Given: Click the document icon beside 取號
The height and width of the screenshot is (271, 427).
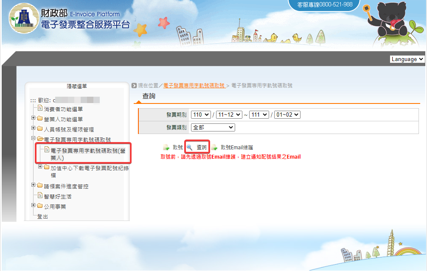Looking at the screenshot, I should point(166,148).
